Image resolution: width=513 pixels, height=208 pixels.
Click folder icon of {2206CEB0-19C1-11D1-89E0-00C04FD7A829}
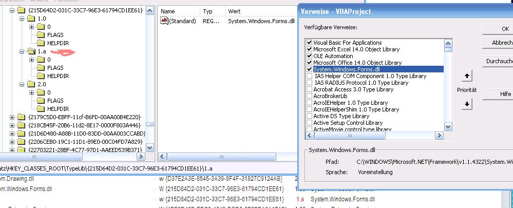point(21,142)
